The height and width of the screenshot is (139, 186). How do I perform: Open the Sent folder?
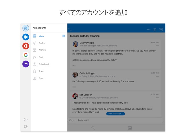49,57
